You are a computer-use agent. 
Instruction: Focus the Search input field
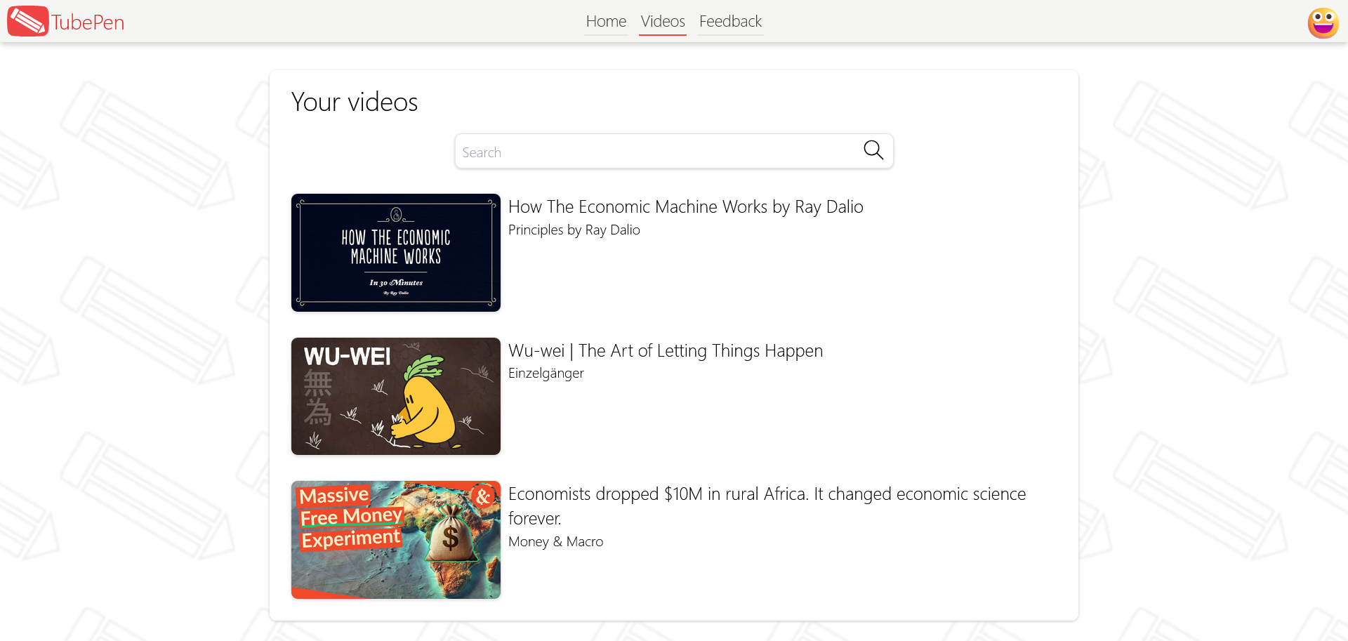(674, 152)
